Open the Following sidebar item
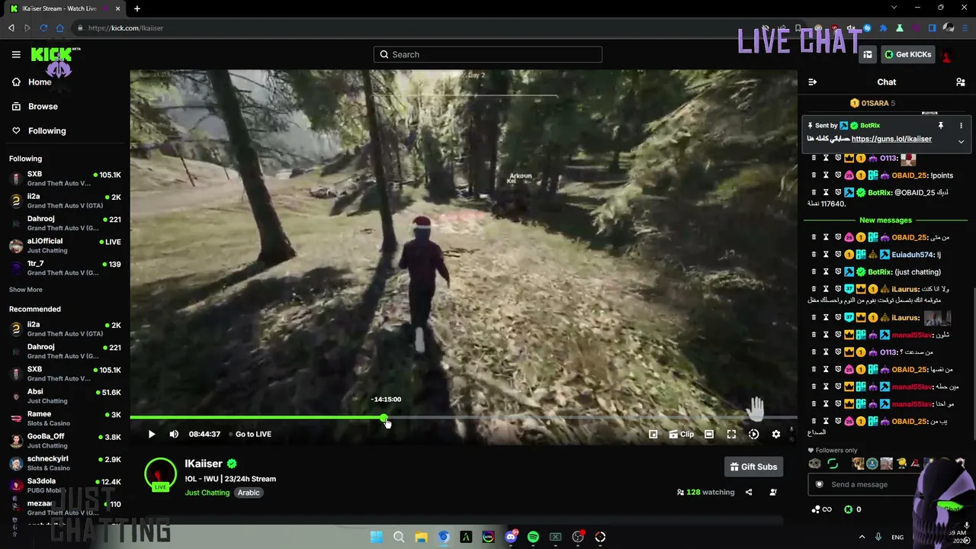Viewport: 976px width, 549px height. 38,130
